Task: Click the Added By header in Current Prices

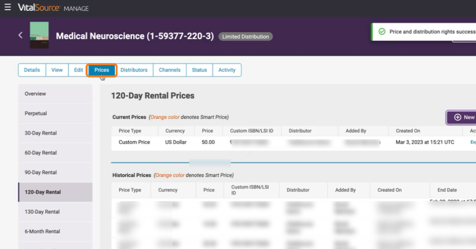Action: point(356,131)
